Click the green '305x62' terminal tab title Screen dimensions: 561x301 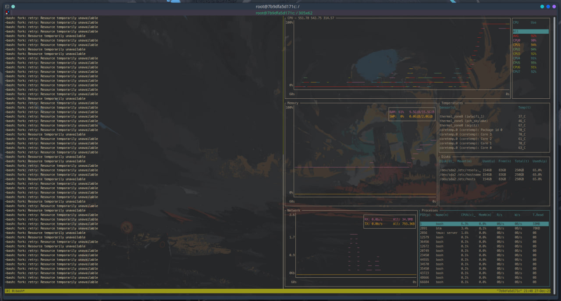click(284, 13)
